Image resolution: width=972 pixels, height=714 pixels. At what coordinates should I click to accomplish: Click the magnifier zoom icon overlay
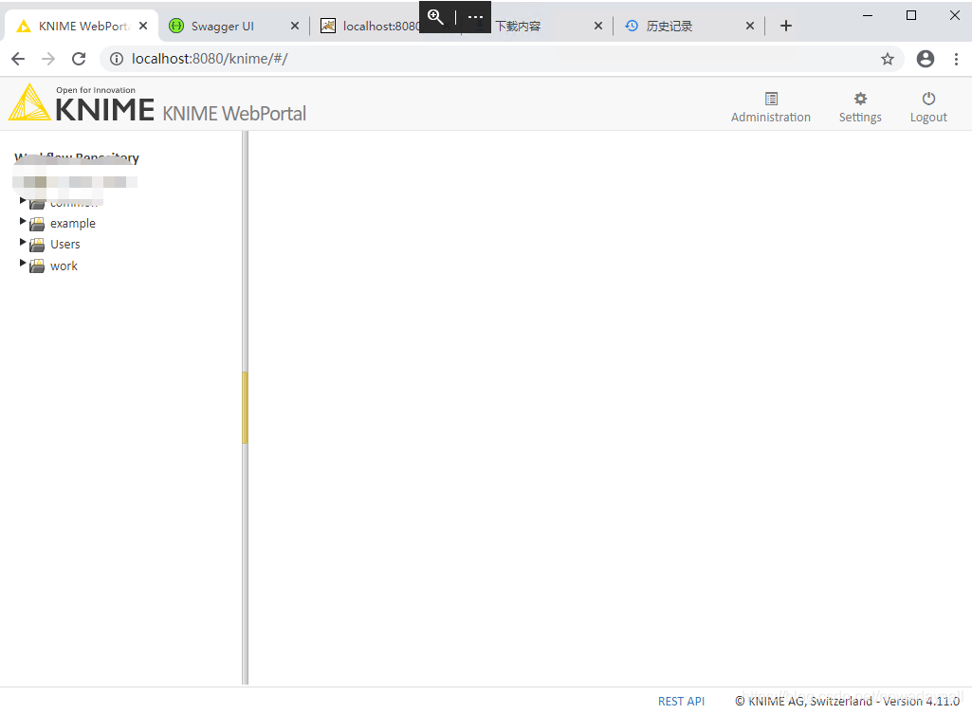click(x=436, y=17)
